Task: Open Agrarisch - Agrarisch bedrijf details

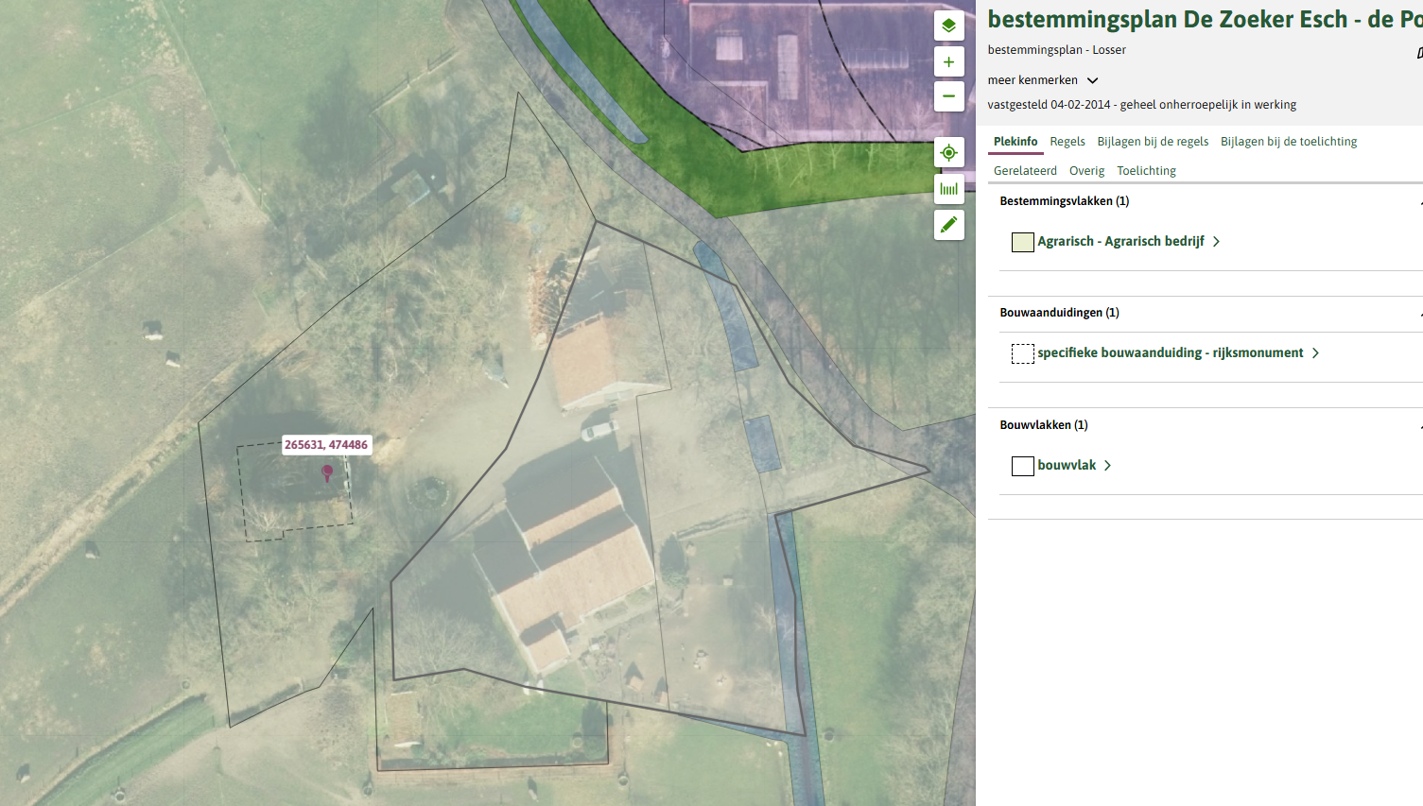Action: pyautogui.click(x=1120, y=242)
